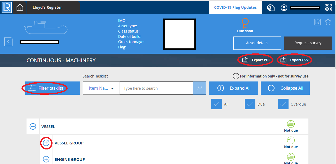Click VESSEL row Not due status icon
The width and height of the screenshot is (336, 164).
click(x=291, y=124)
